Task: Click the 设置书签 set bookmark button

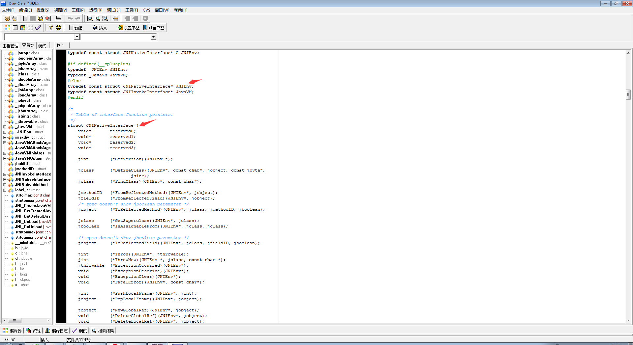Action: click(129, 28)
